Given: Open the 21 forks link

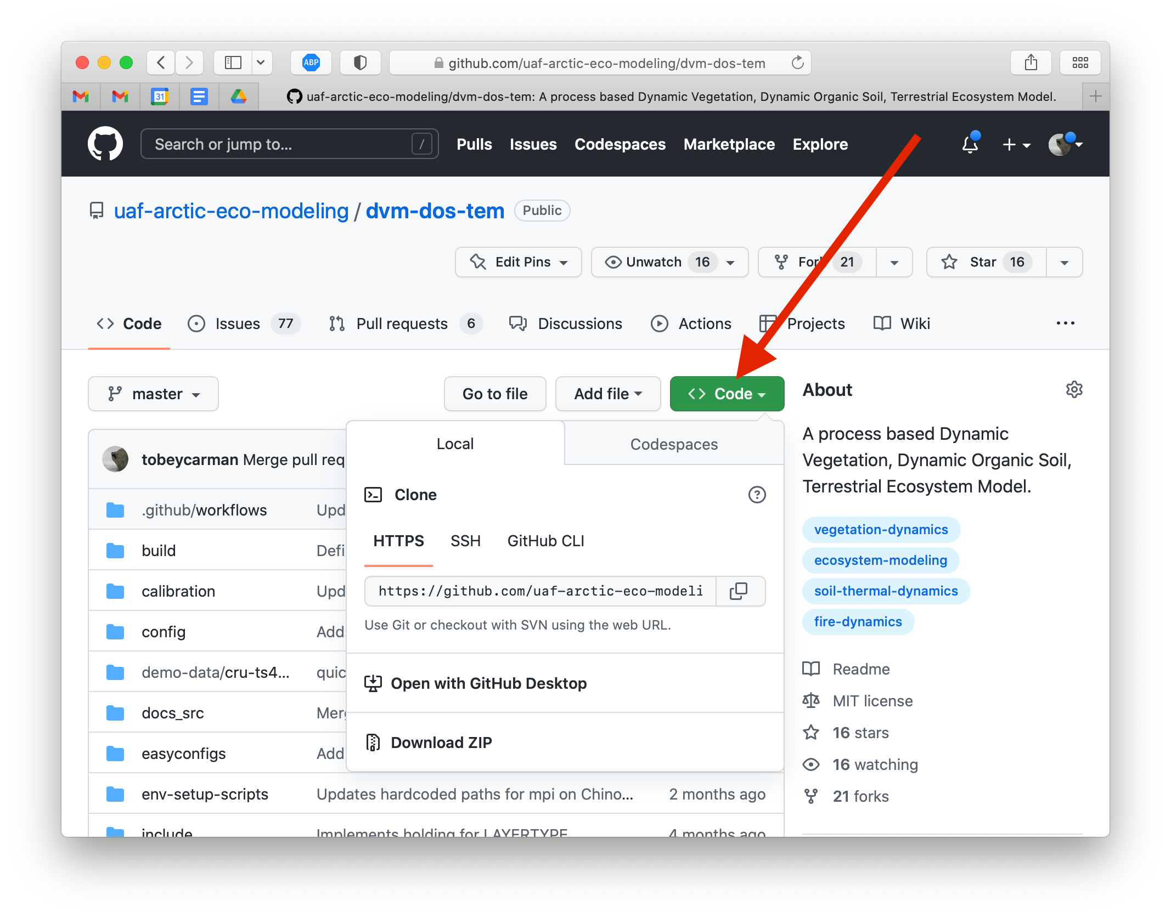Looking at the screenshot, I should click(x=860, y=796).
